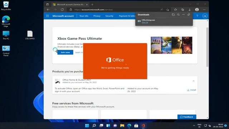
Task: Click the Microsoft account header title
Action: 63,16
